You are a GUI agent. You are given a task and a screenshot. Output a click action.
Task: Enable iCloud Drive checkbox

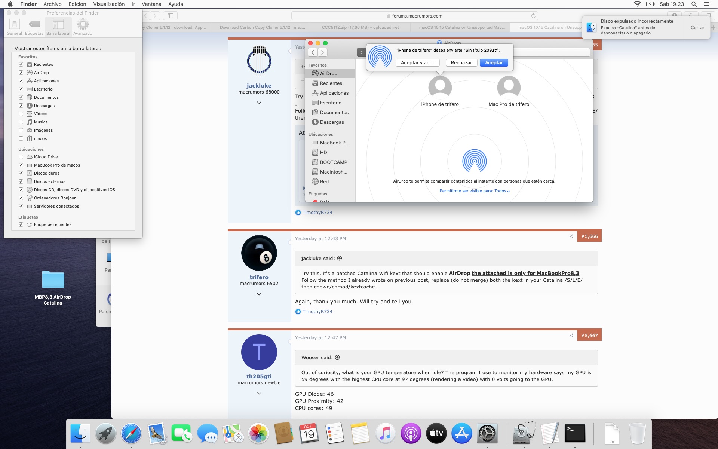click(21, 157)
